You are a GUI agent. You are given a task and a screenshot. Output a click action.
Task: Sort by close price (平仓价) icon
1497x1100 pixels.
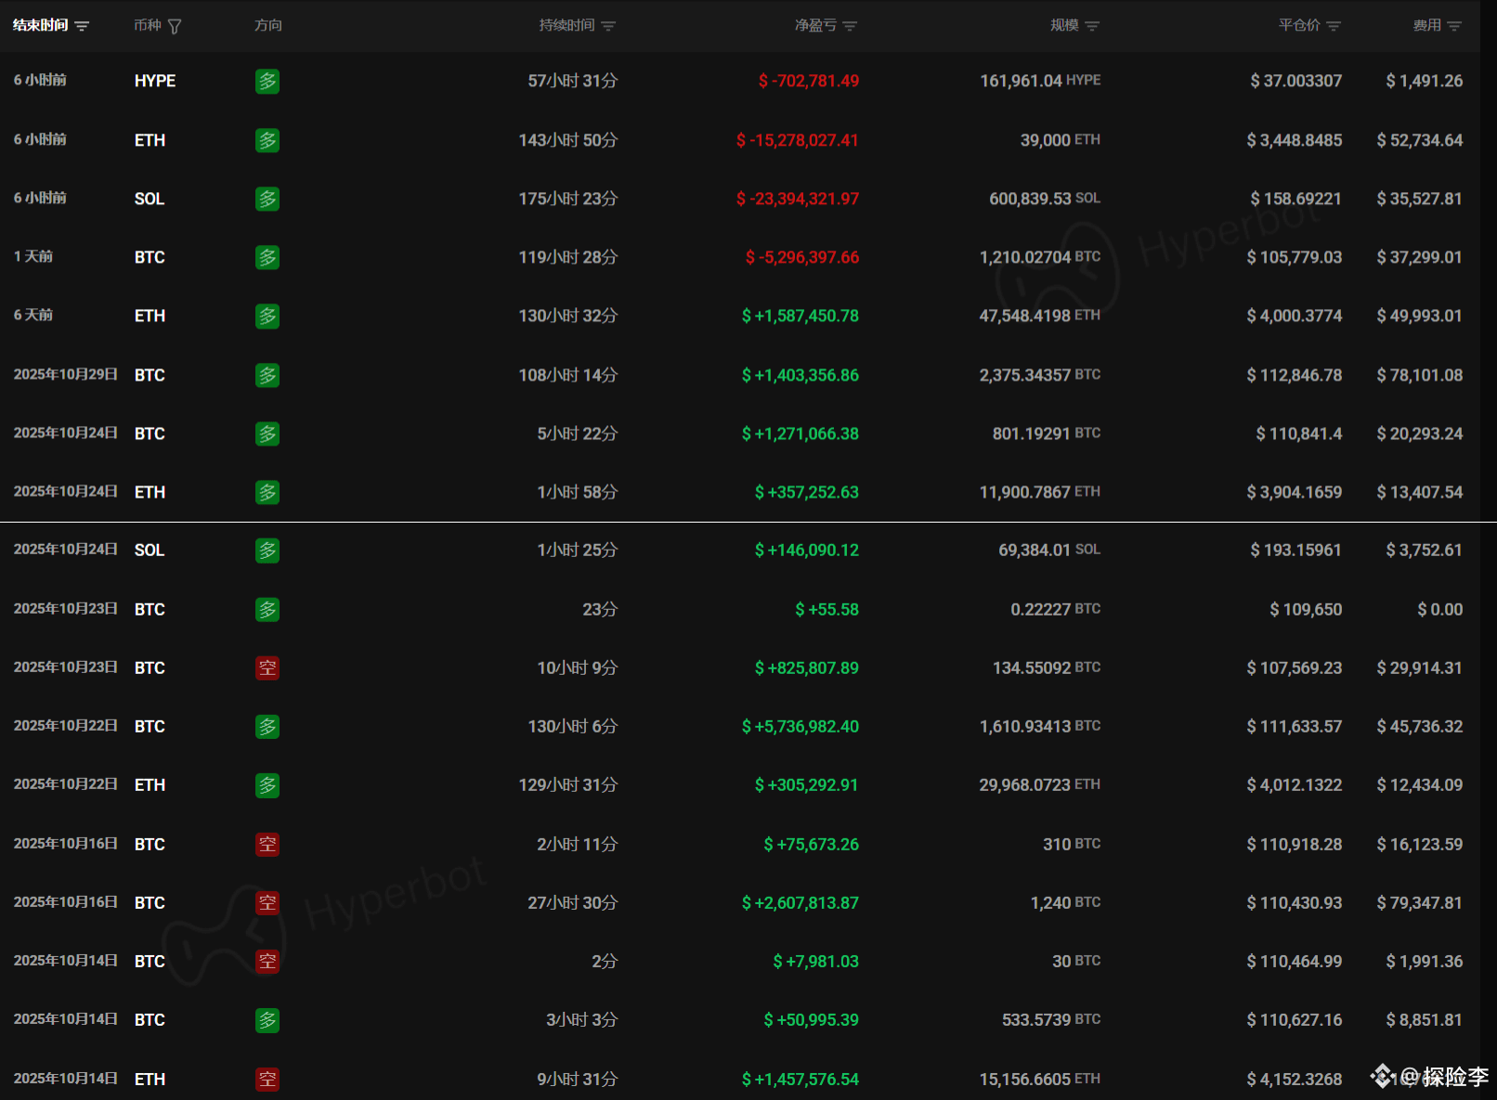pyautogui.click(x=1334, y=26)
